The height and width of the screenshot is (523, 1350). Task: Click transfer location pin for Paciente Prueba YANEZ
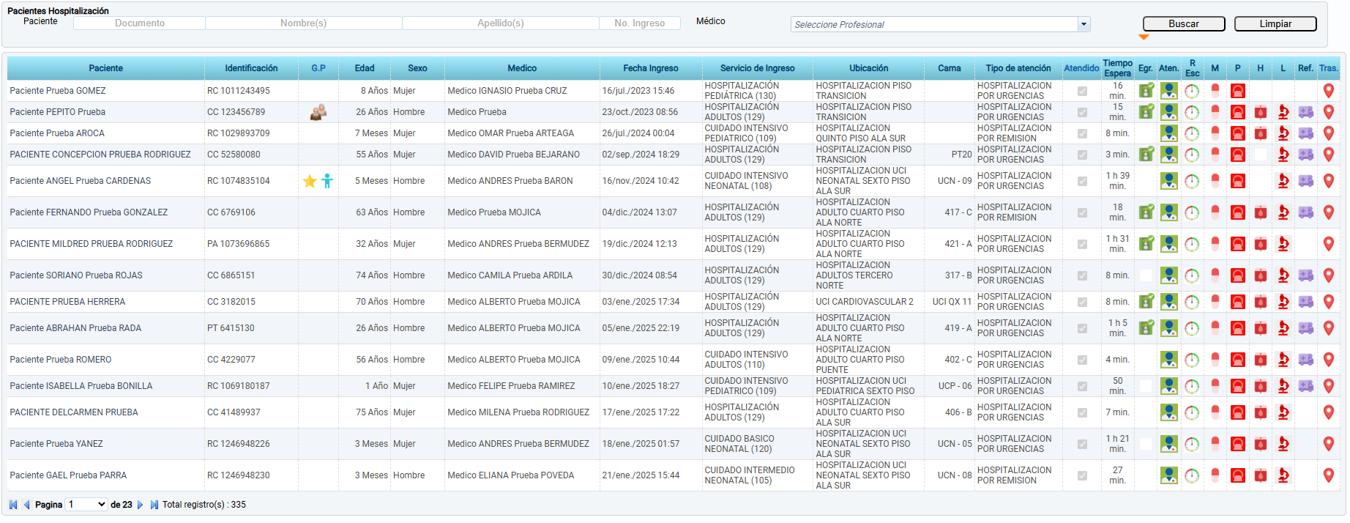coord(1329,444)
